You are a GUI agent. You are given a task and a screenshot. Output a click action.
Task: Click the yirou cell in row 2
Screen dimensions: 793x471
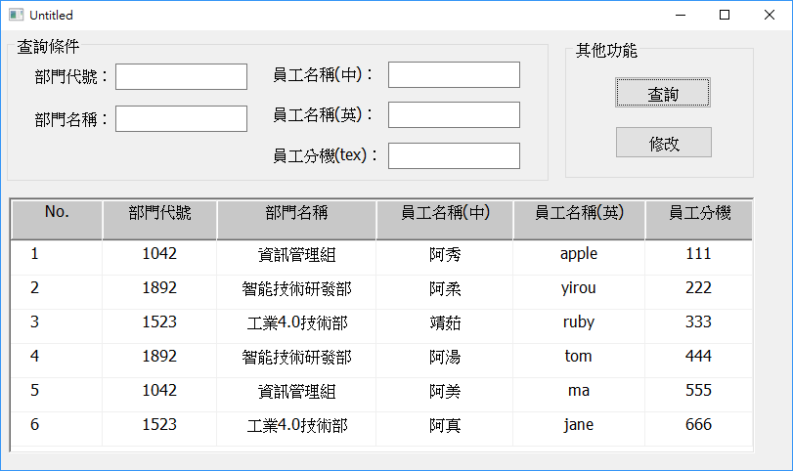pyautogui.click(x=579, y=288)
